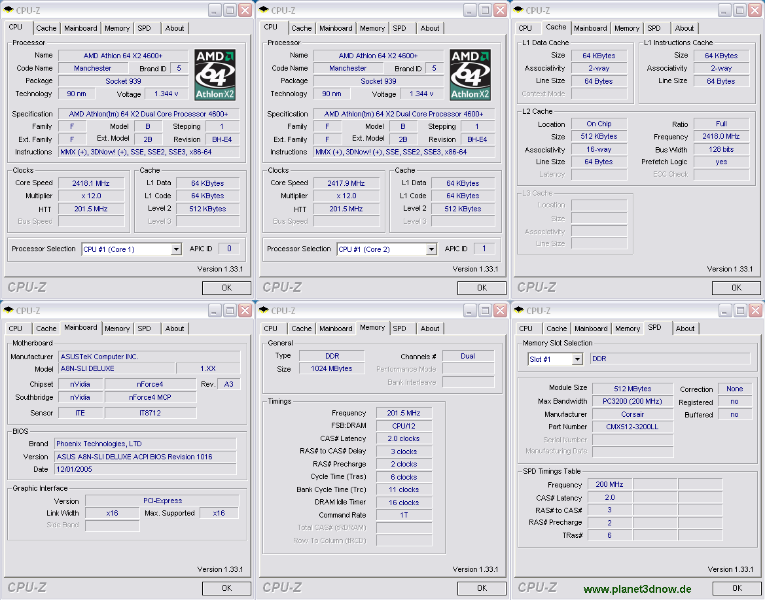Switch to the Cache tab in the Core 1 window
Image resolution: width=765 pixels, height=600 pixels.
point(46,28)
